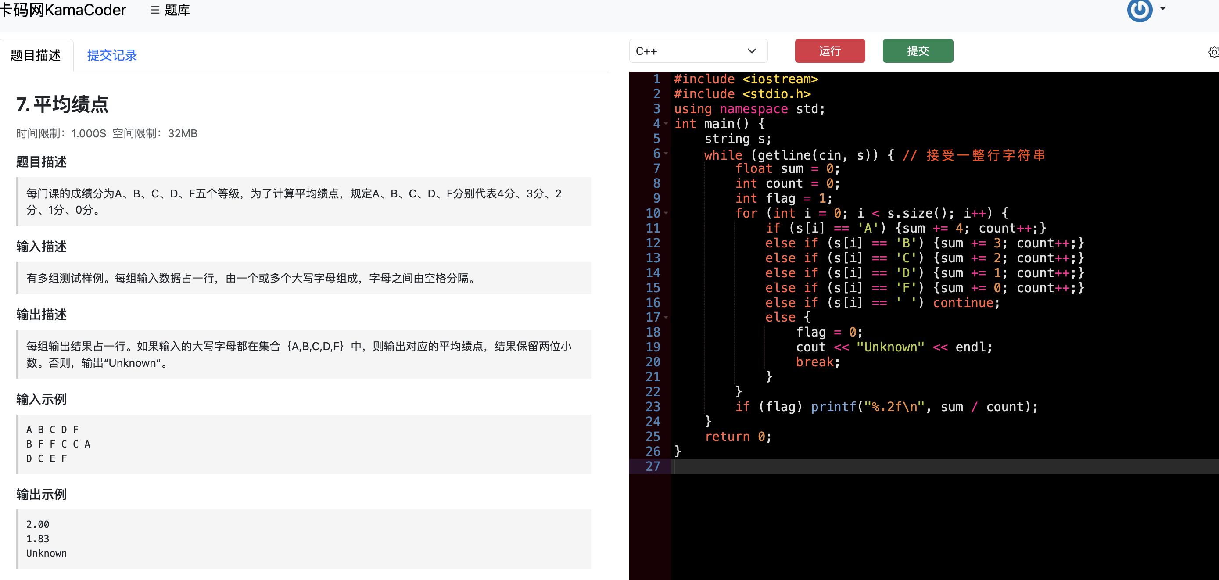This screenshot has height=580, width=1219.
Task: Click code line using namespace std;
Action: 749,109
